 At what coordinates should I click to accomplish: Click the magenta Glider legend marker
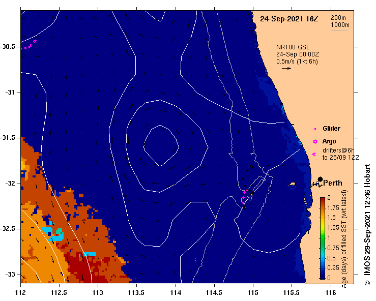(315, 129)
